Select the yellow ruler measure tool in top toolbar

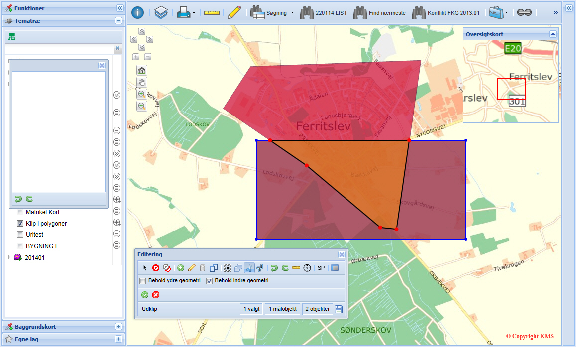[212, 13]
